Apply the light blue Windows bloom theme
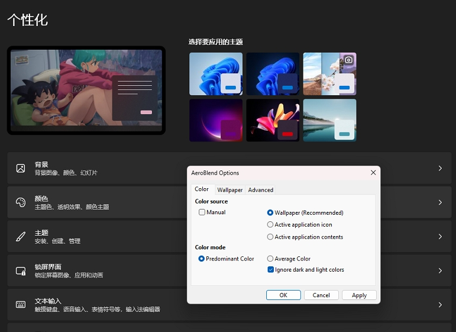The image size is (456, 332). coord(216,74)
